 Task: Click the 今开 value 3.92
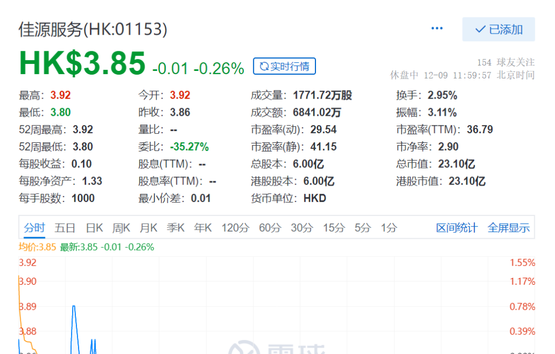[180, 95]
